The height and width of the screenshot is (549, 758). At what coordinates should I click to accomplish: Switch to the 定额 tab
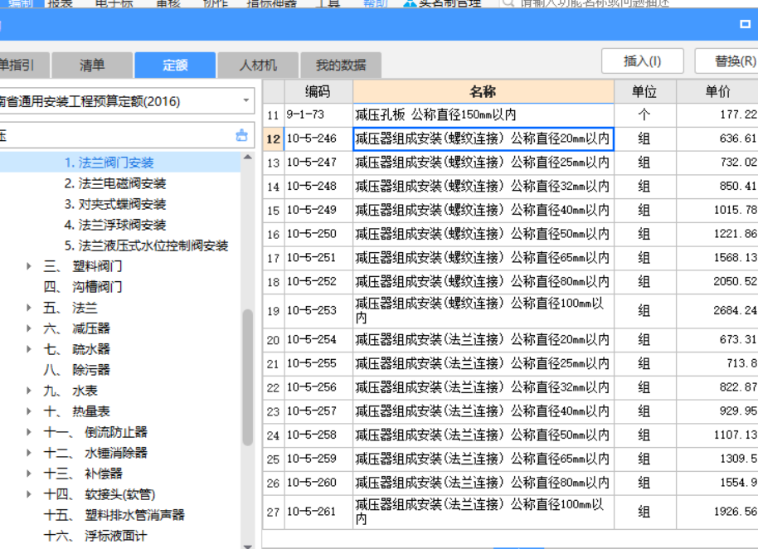coord(175,66)
